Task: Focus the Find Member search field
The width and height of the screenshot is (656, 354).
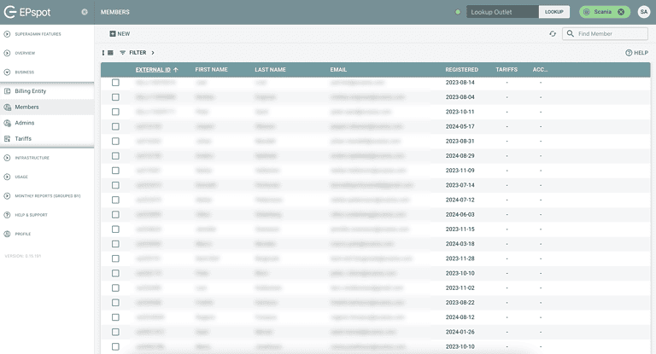Action: (x=605, y=34)
